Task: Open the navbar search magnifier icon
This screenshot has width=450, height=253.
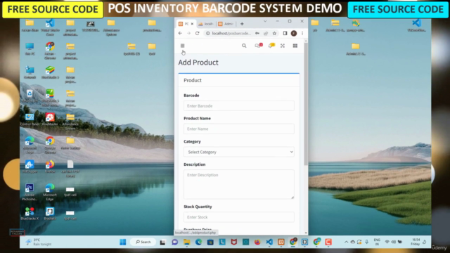Action: tap(244, 46)
